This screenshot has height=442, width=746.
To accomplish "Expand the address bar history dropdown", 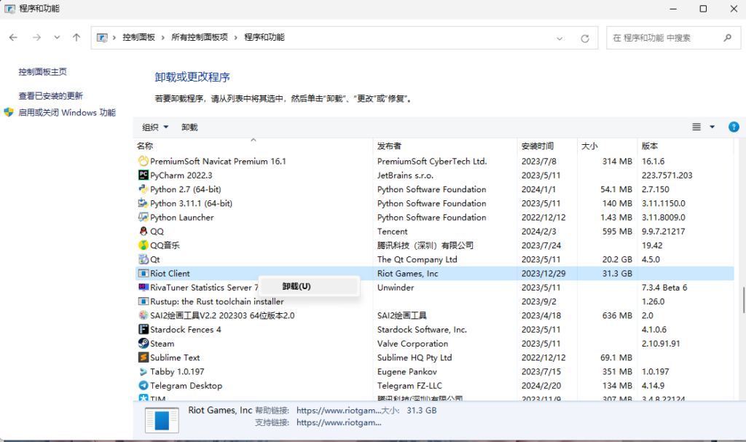I will tap(559, 39).
